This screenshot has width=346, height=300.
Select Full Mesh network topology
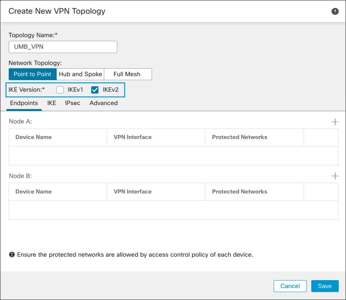[128, 74]
